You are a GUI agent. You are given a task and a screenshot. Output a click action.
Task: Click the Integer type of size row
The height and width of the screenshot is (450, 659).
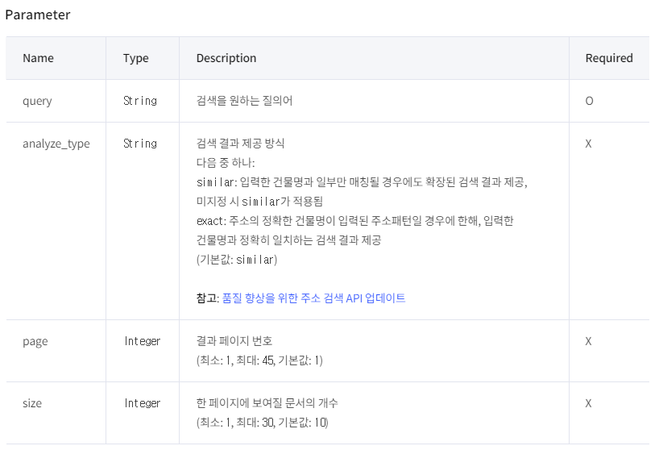pyautogui.click(x=142, y=403)
